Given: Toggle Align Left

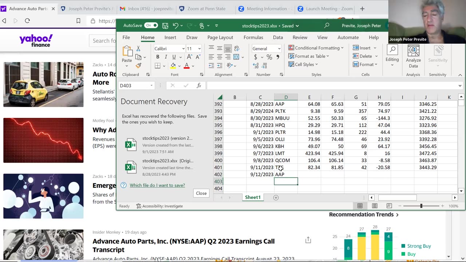Looking at the screenshot, I should (x=211, y=57).
